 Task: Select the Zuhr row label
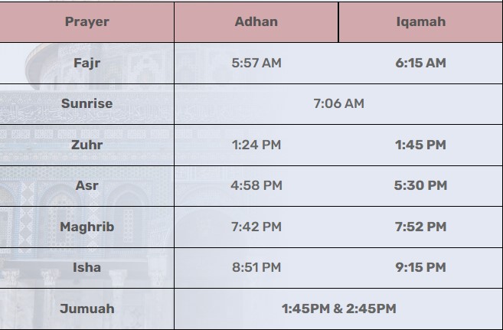[x=87, y=145]
